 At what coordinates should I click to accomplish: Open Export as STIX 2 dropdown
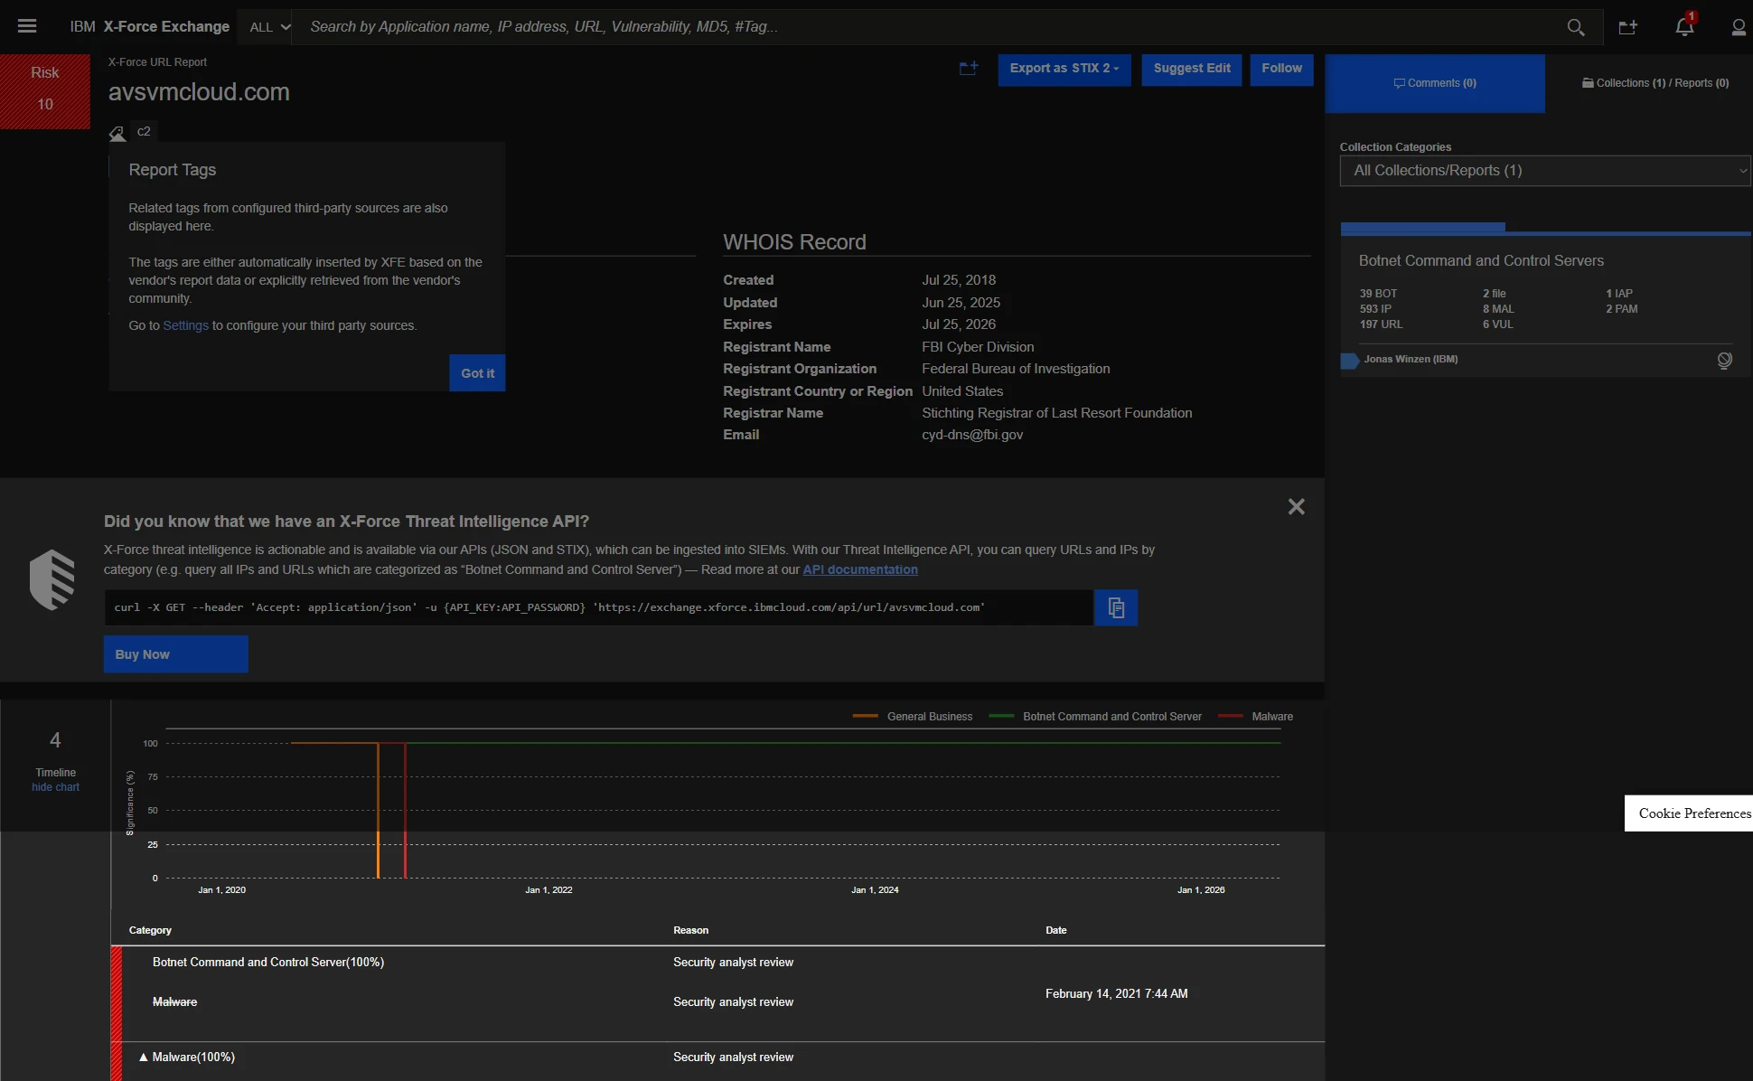coord(1064,69)
